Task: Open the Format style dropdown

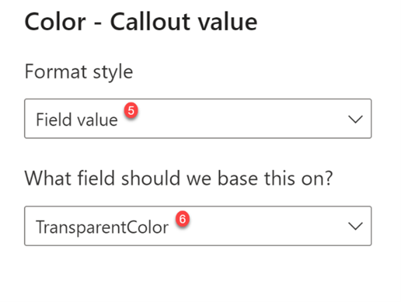Action: tap(197, 119)
